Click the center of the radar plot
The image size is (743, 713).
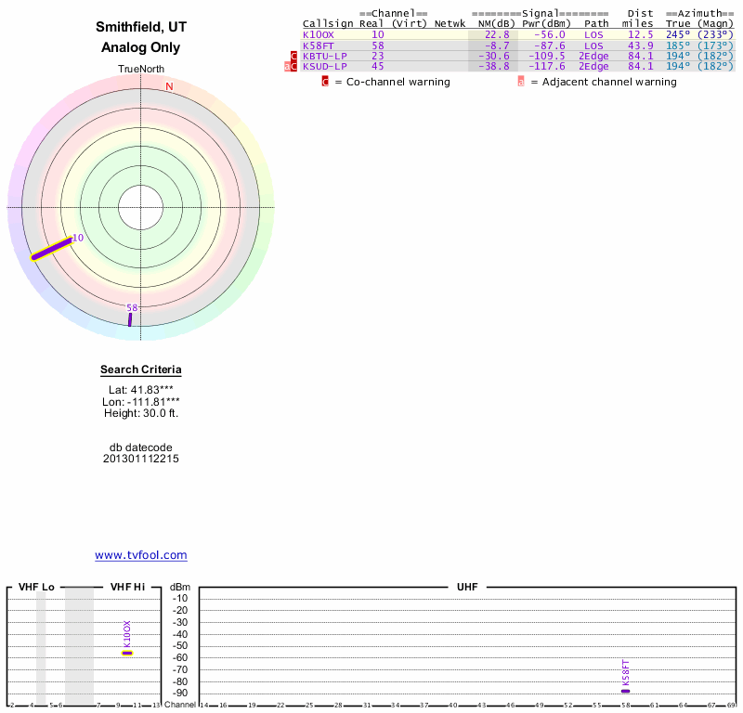pyautogui.click(x=141, y=206)
